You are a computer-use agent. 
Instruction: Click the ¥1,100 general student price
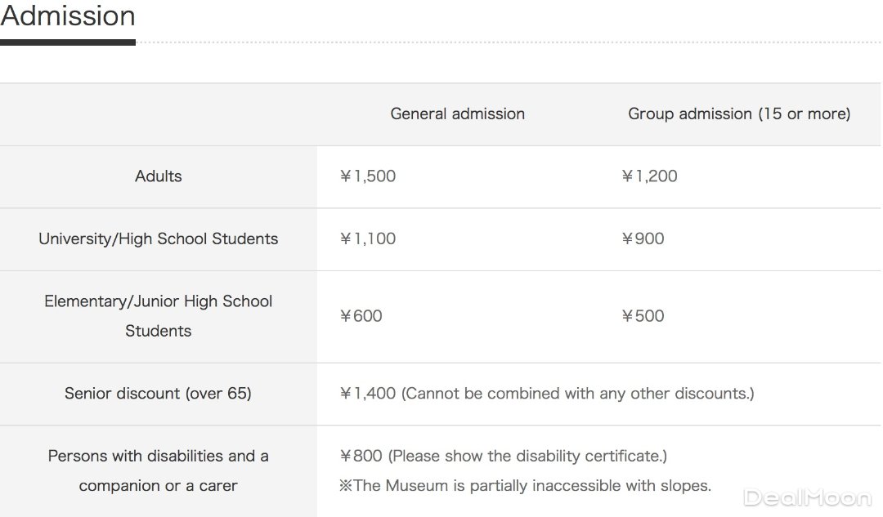click(x=367, y=239)
